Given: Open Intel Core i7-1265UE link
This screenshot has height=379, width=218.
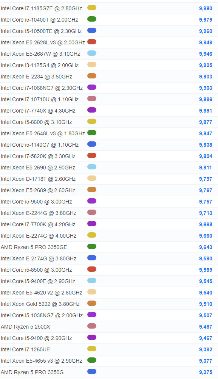Looking at the screenshot, I should coord(25,349).
